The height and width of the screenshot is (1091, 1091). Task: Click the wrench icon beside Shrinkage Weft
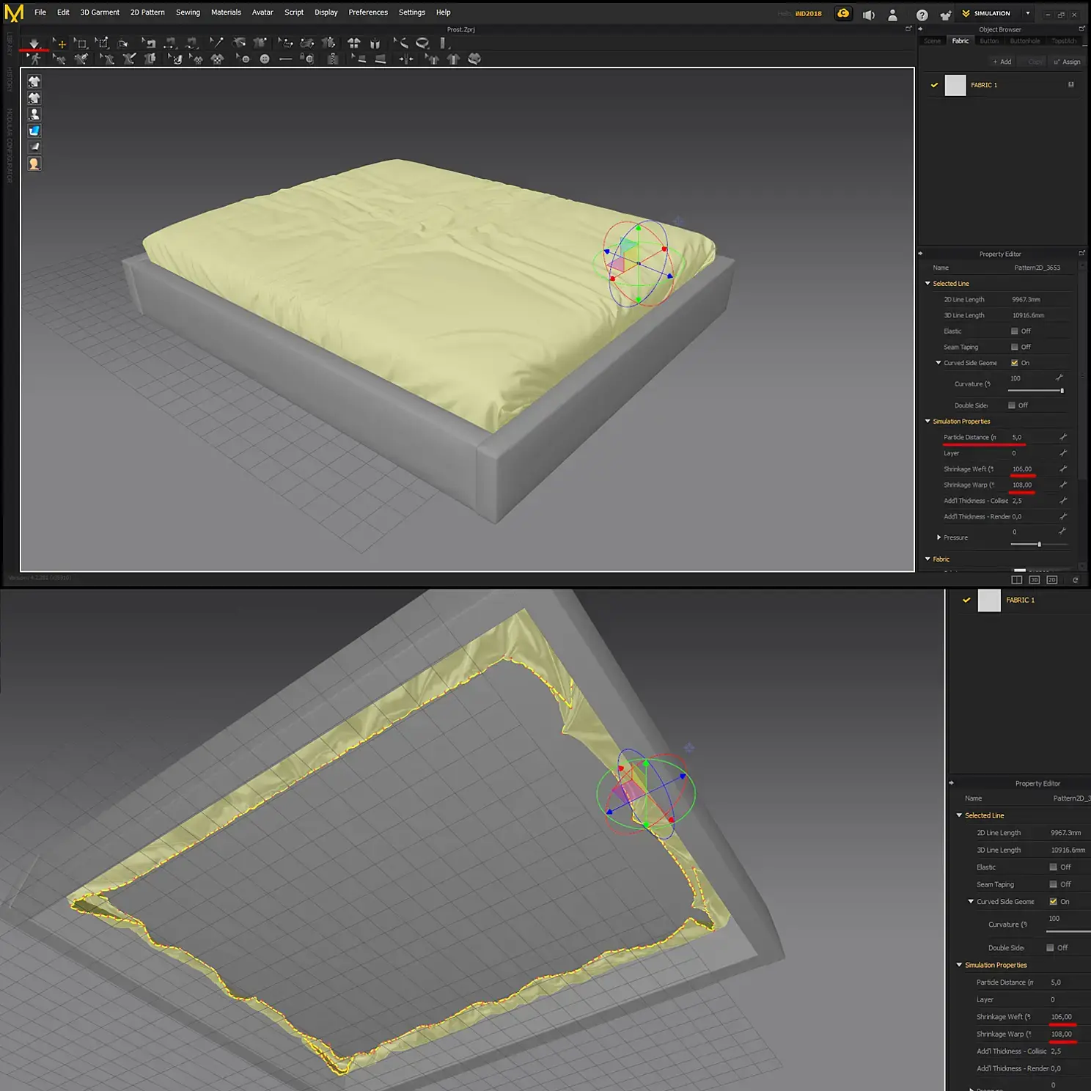click(x=1063, y=469)
